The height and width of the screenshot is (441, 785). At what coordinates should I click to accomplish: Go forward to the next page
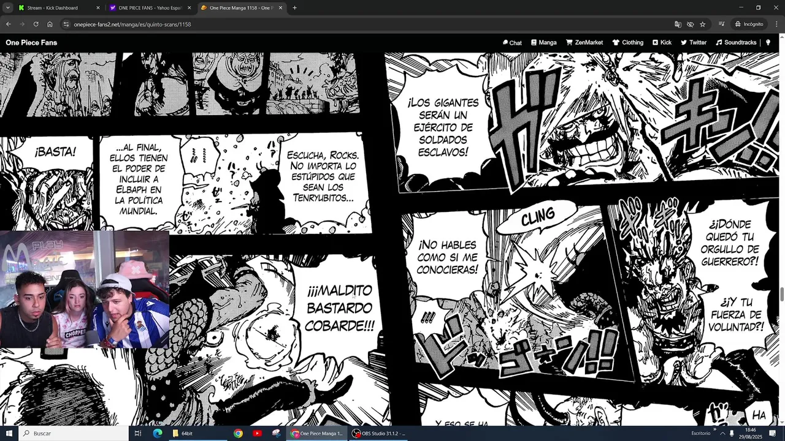point(22,24)
